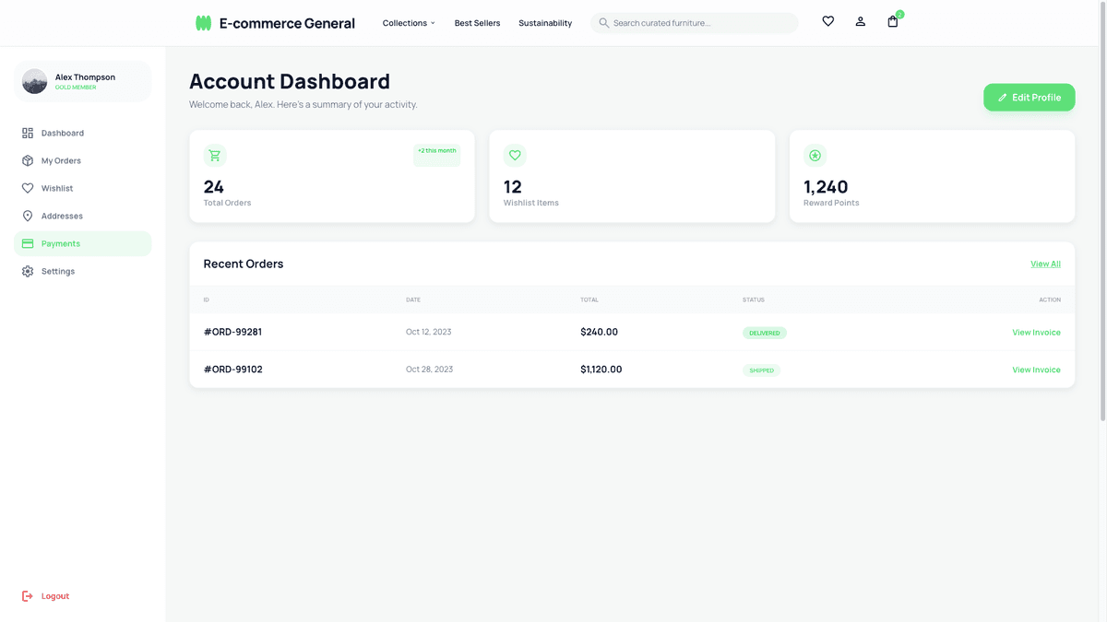This screenshot has width=1107, height=622.
Task: Click the My Orders package icon
Action: pyautogui.click(x=28, y=160)
